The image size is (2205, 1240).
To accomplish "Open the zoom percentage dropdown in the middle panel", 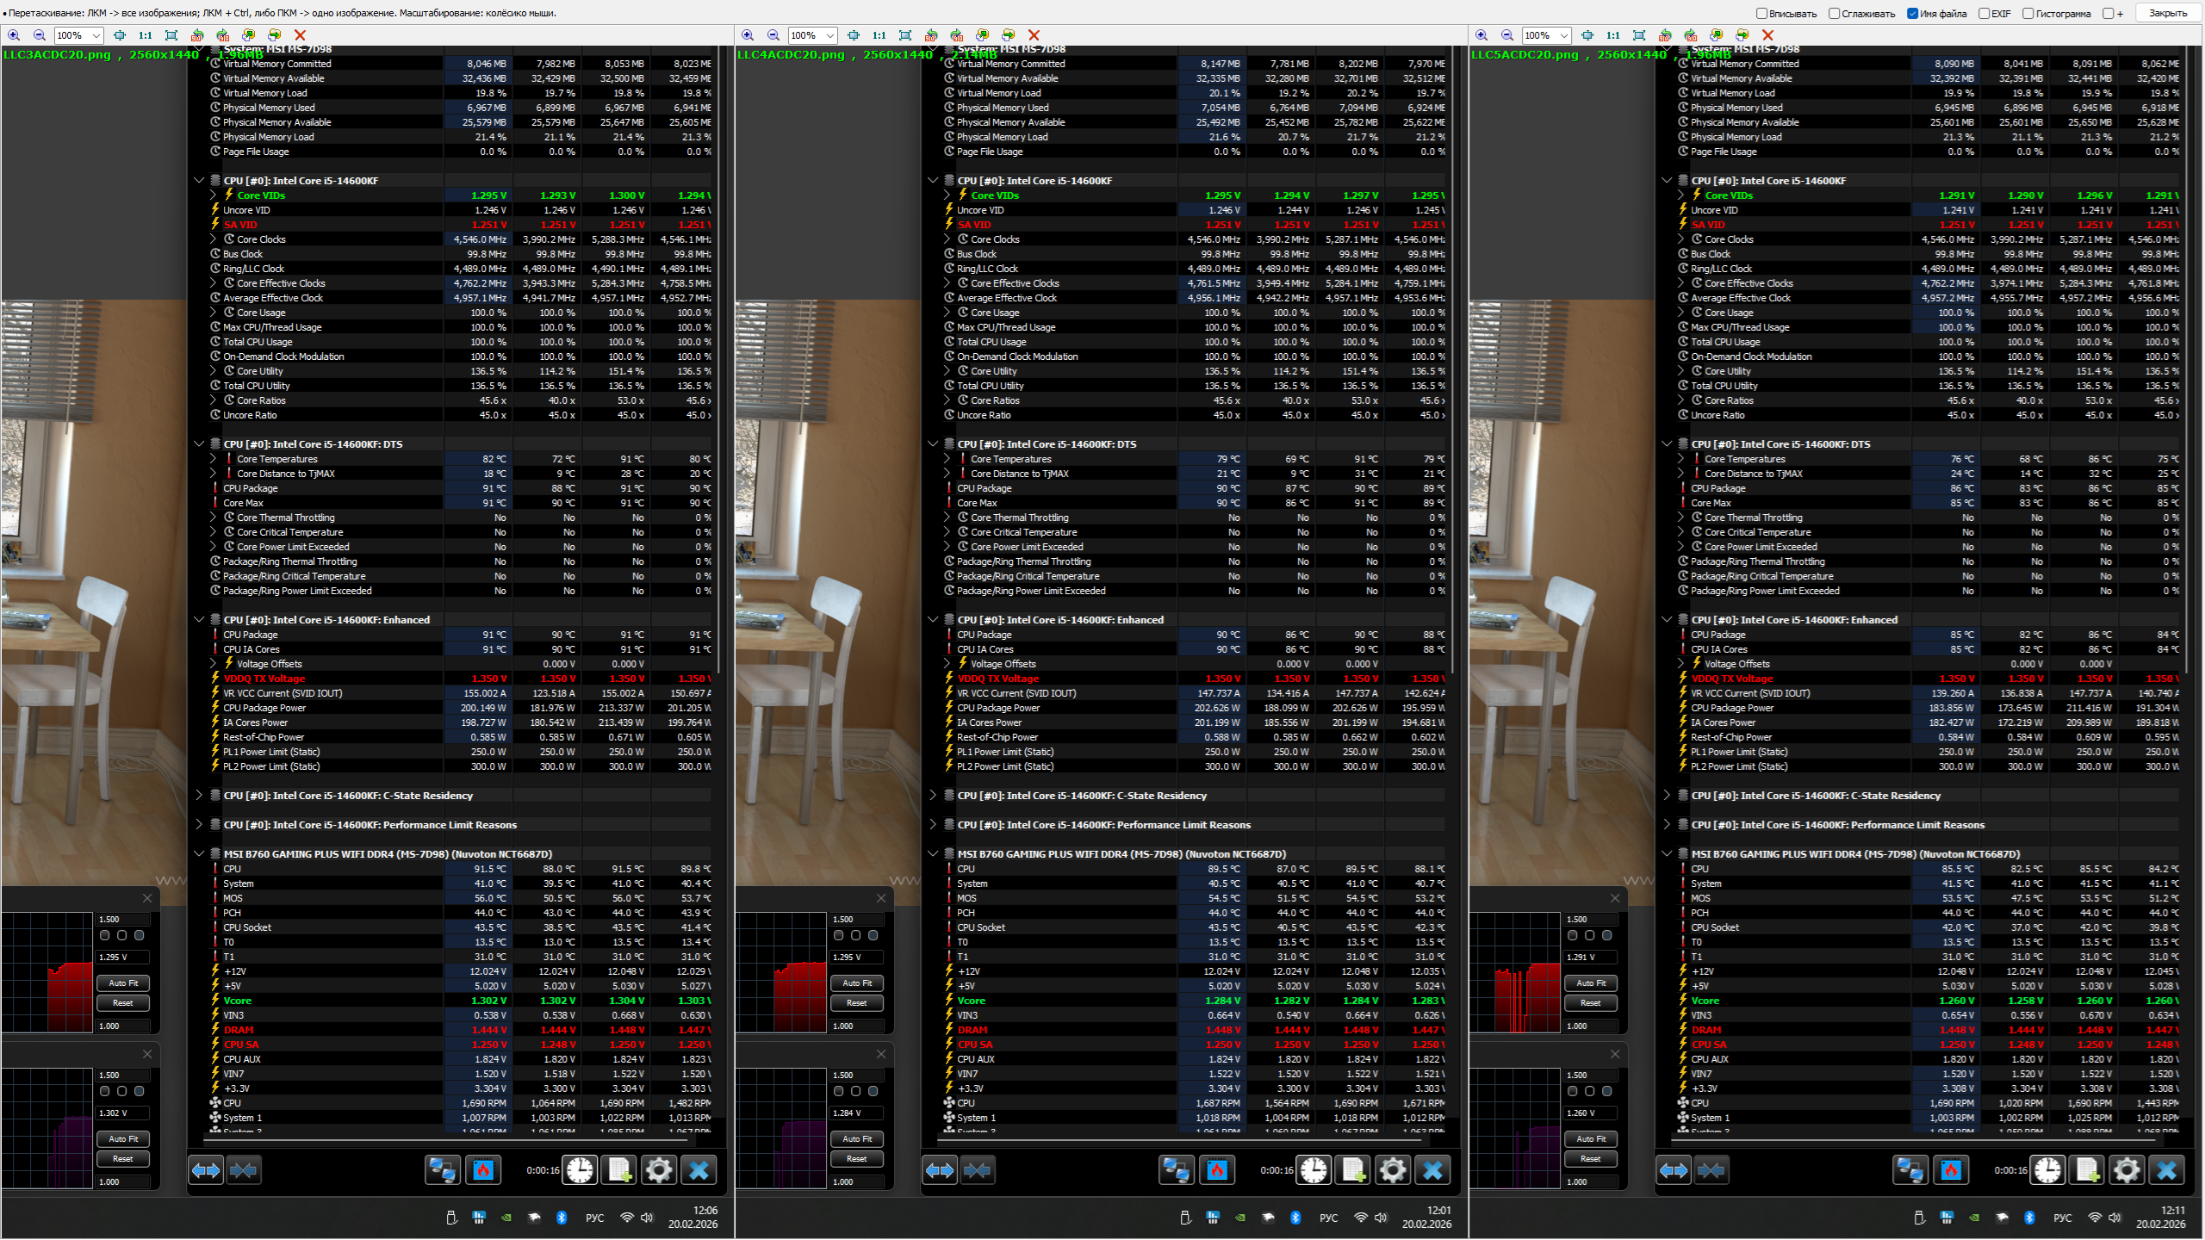I will click(x=829, y=35).
